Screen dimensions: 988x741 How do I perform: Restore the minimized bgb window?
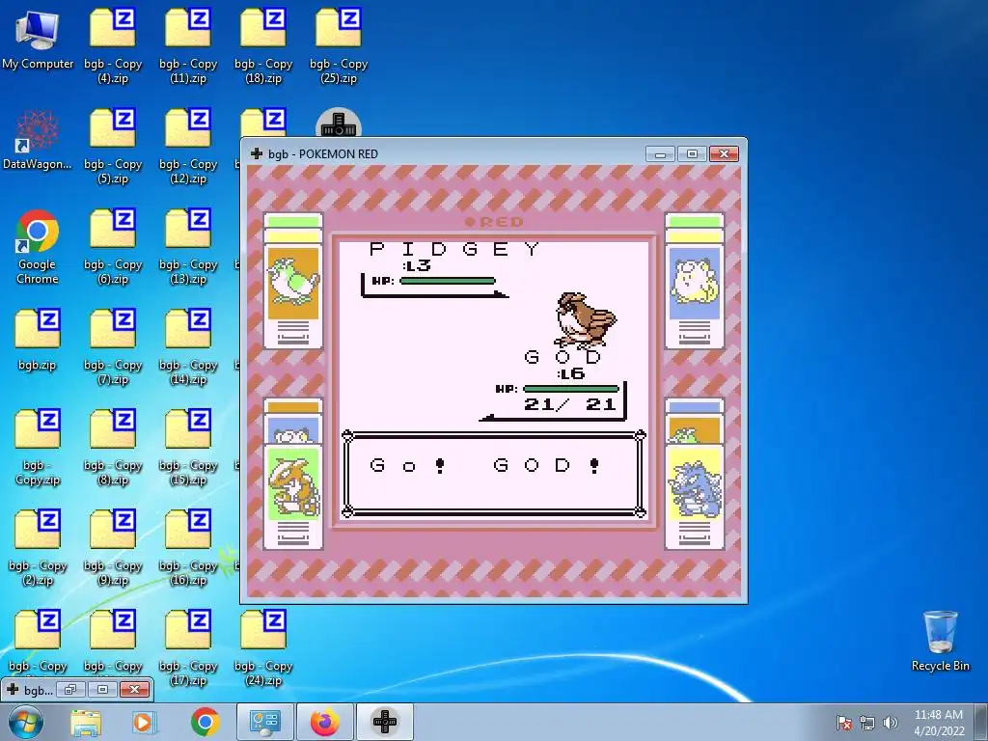[x=70, y=689]
